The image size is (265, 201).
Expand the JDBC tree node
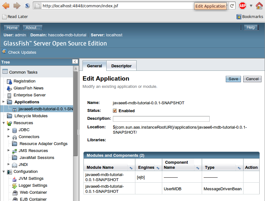click(9, 130)
